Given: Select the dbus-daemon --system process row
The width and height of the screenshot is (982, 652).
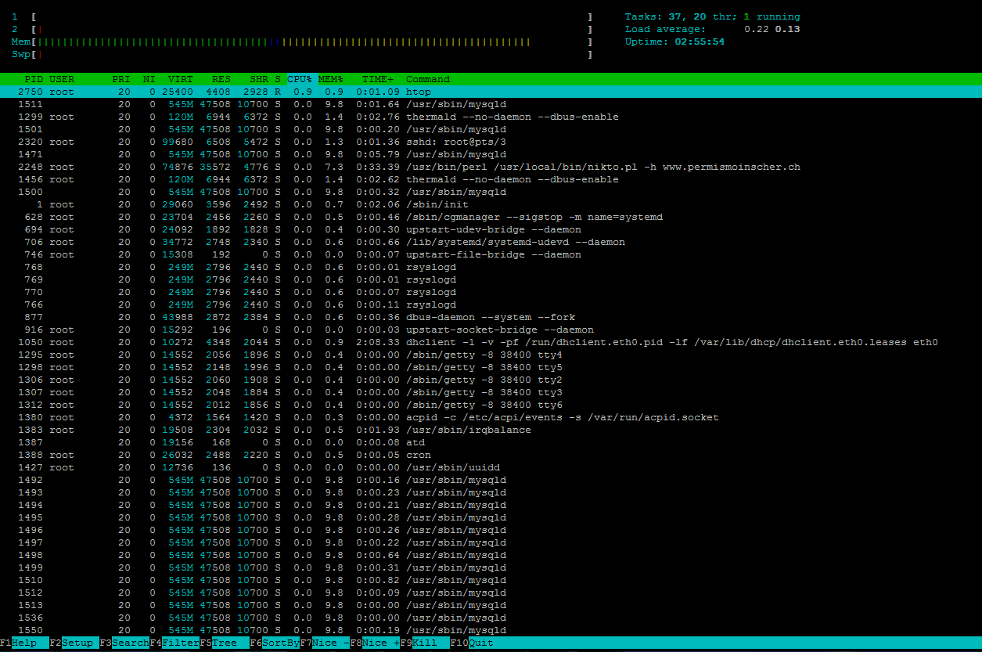Looking at the screenshot, I should pyautogui.click(x=491, y=317).
